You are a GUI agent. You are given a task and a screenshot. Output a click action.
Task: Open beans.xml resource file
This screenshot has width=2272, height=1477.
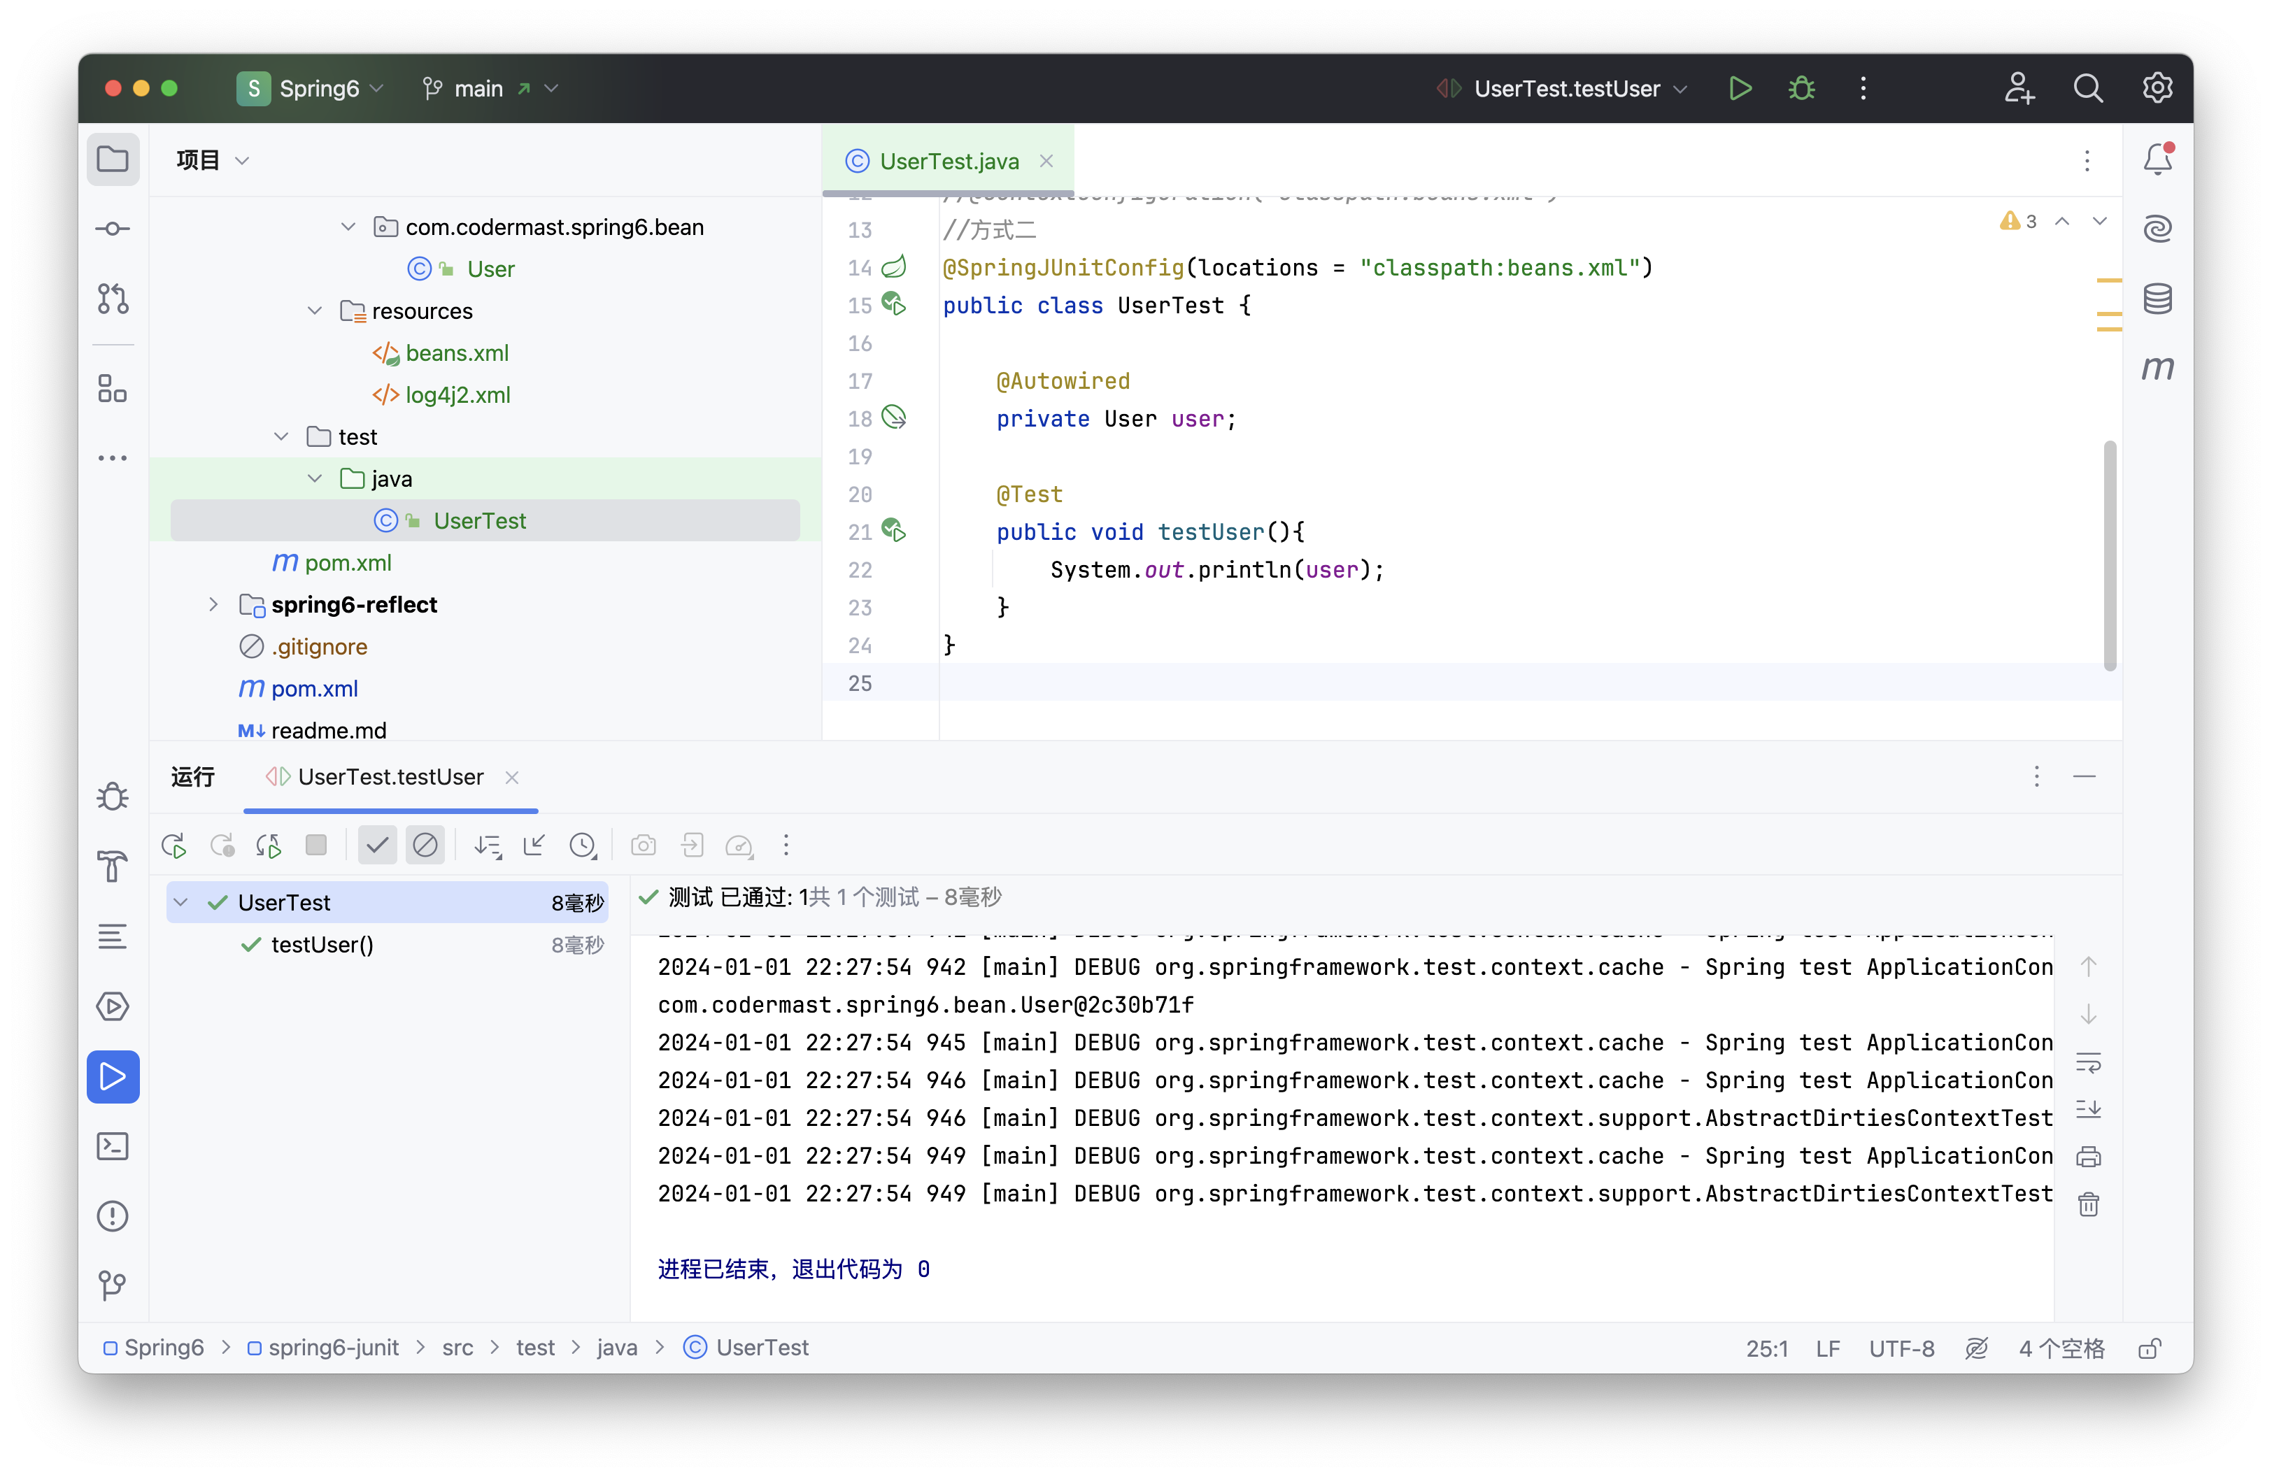pos(457,352)
